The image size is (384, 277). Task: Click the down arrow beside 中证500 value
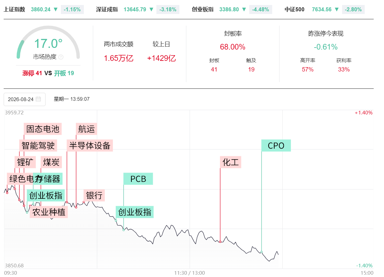(x=337, y=10)
